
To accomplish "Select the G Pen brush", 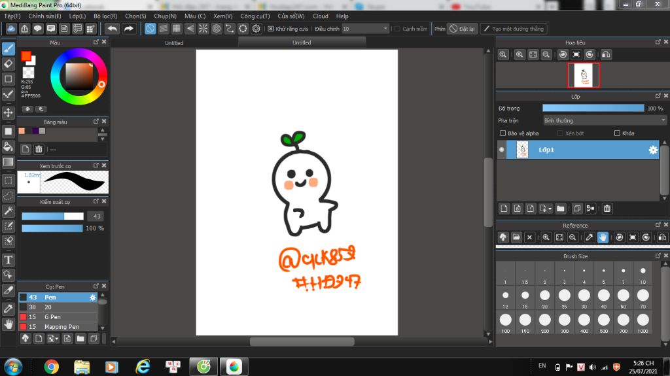I will coord(58,317).
